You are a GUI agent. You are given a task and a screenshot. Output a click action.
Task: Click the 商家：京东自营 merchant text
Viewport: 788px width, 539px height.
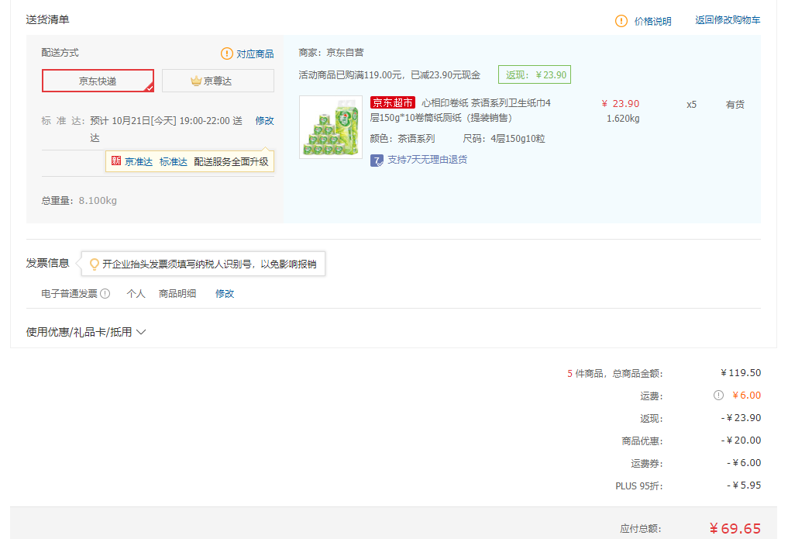click(x=331, y=52)
